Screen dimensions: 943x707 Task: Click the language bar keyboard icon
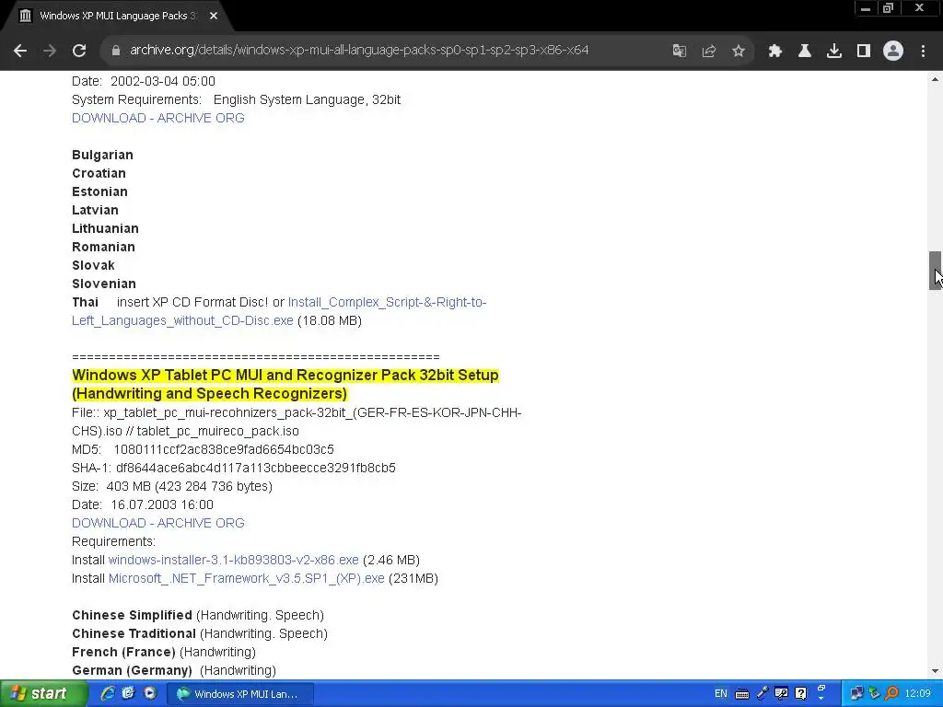(x=742, y=694)
